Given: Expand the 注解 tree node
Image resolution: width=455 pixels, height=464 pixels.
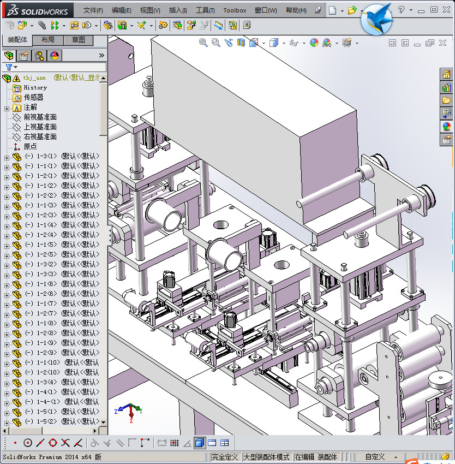Looking at the screenshot, I should (x=7, y=108).
